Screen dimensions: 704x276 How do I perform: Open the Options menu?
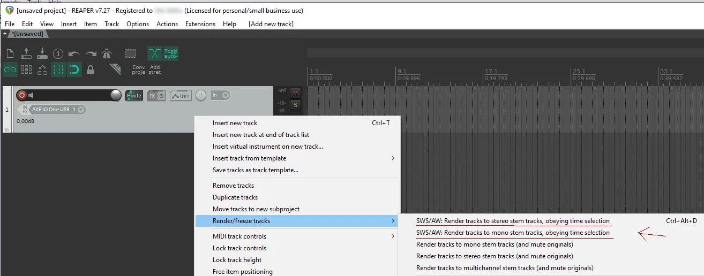[x=138, y=24]
